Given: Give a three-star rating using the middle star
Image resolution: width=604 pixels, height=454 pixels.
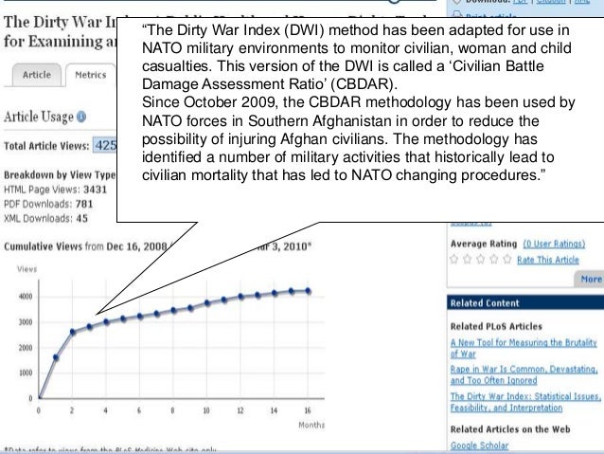Looking at the screenshot, I should (481, 259).
